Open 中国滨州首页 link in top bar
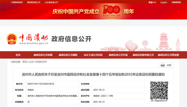The image size is (187, 107). click(x=17, y=2)
